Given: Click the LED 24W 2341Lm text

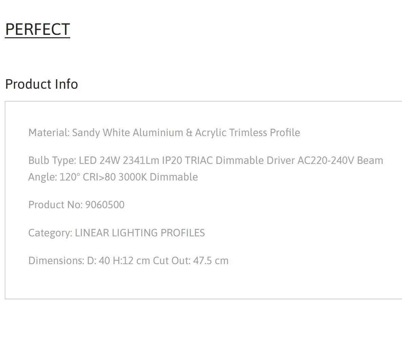Looking at the screenshot, I should click(119, 161).
